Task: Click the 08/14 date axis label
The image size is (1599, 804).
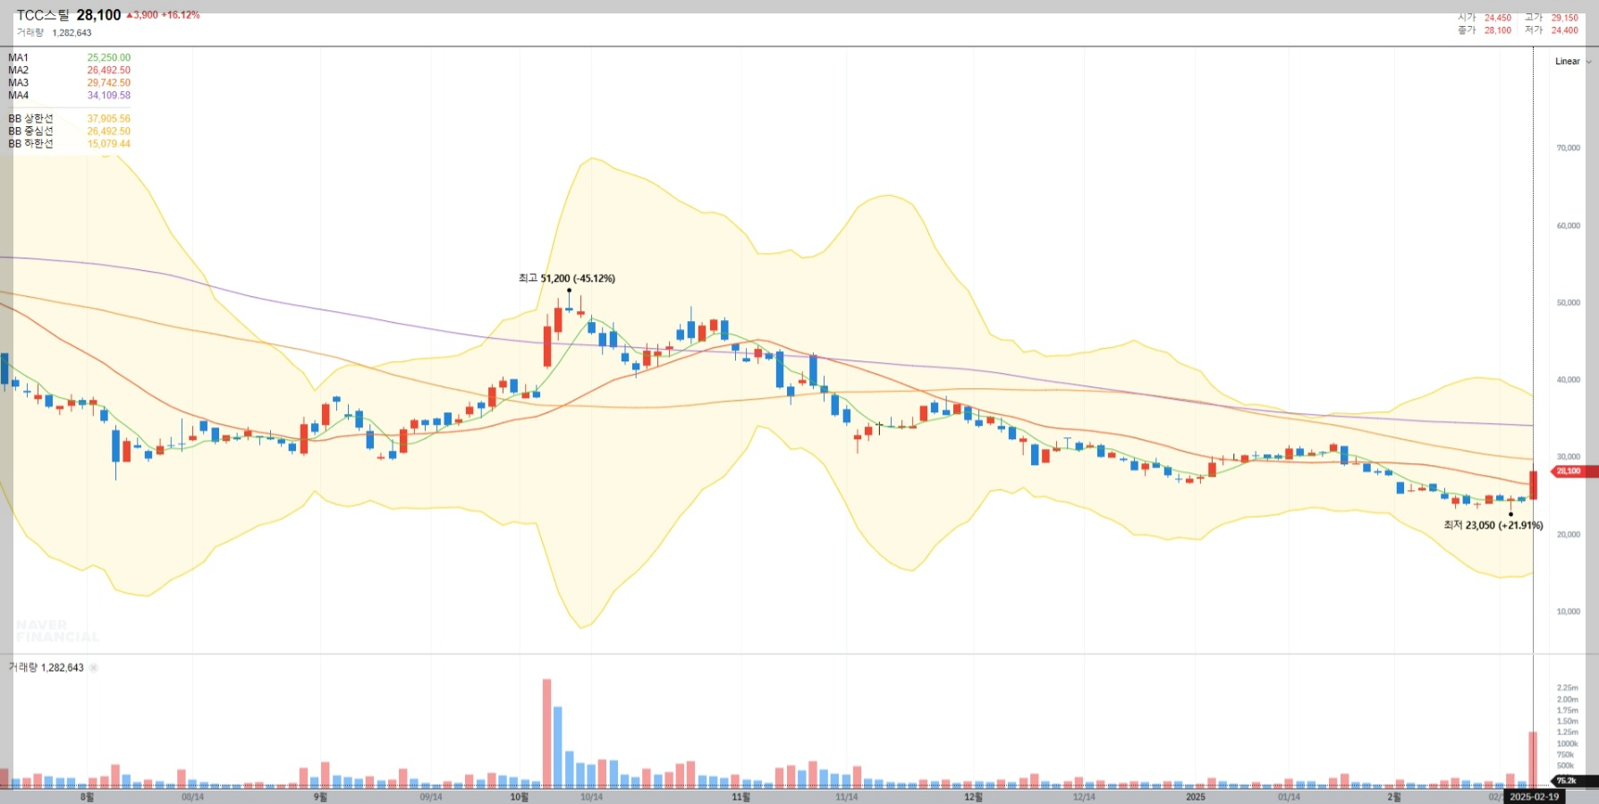Action: click(192, 797)
